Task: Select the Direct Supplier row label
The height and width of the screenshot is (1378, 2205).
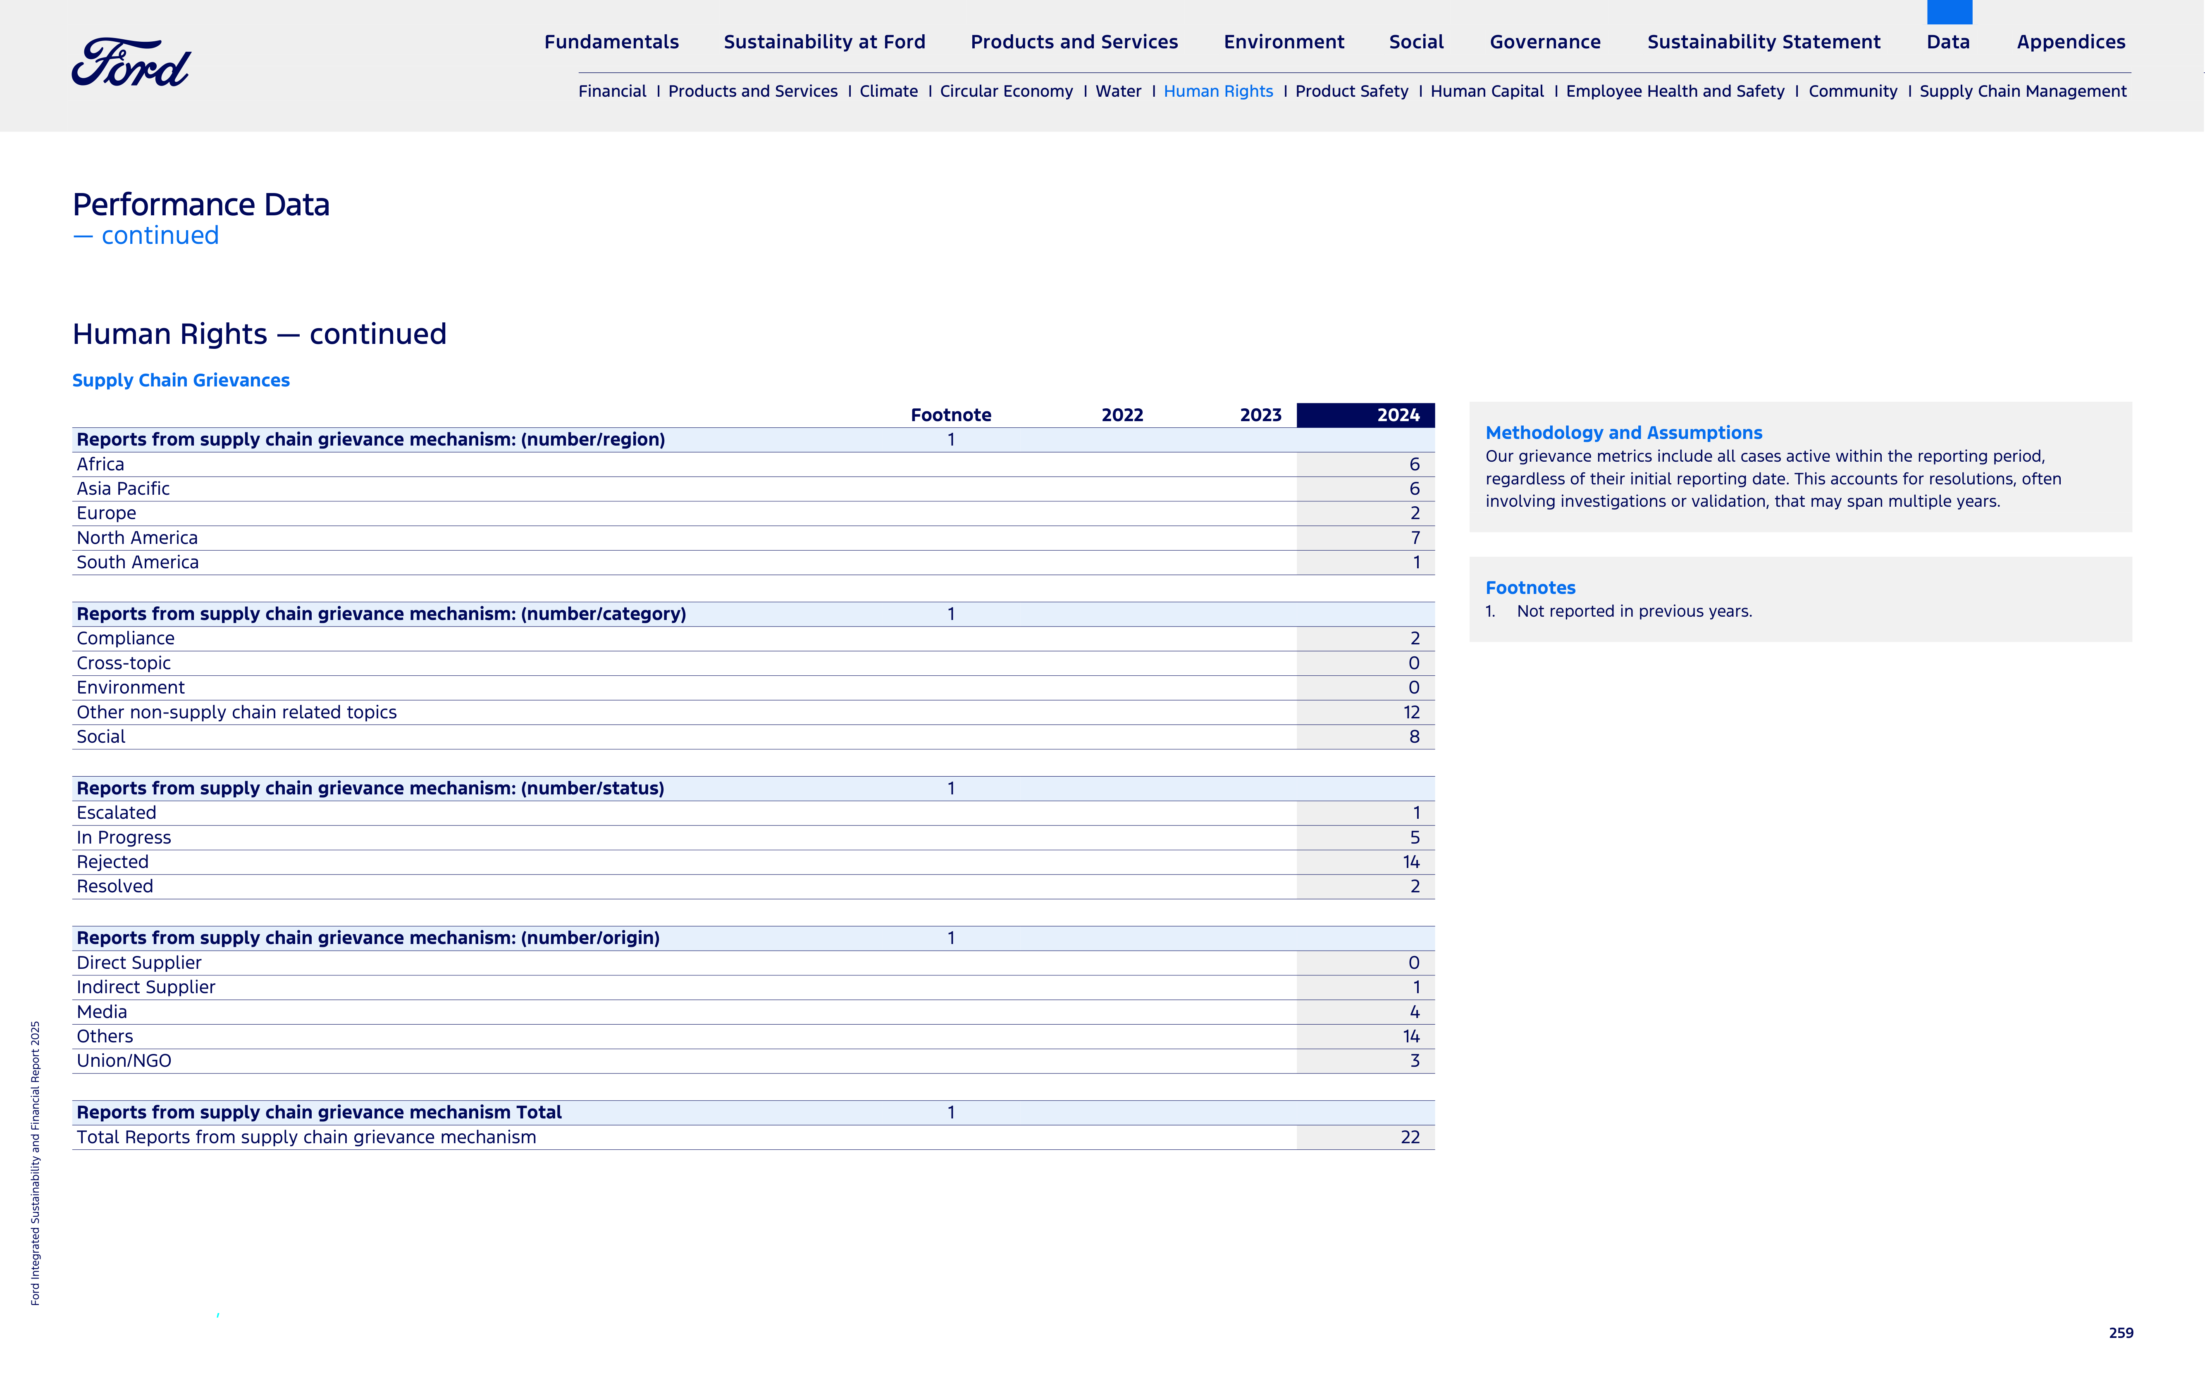Action: (x=138, y=963)
